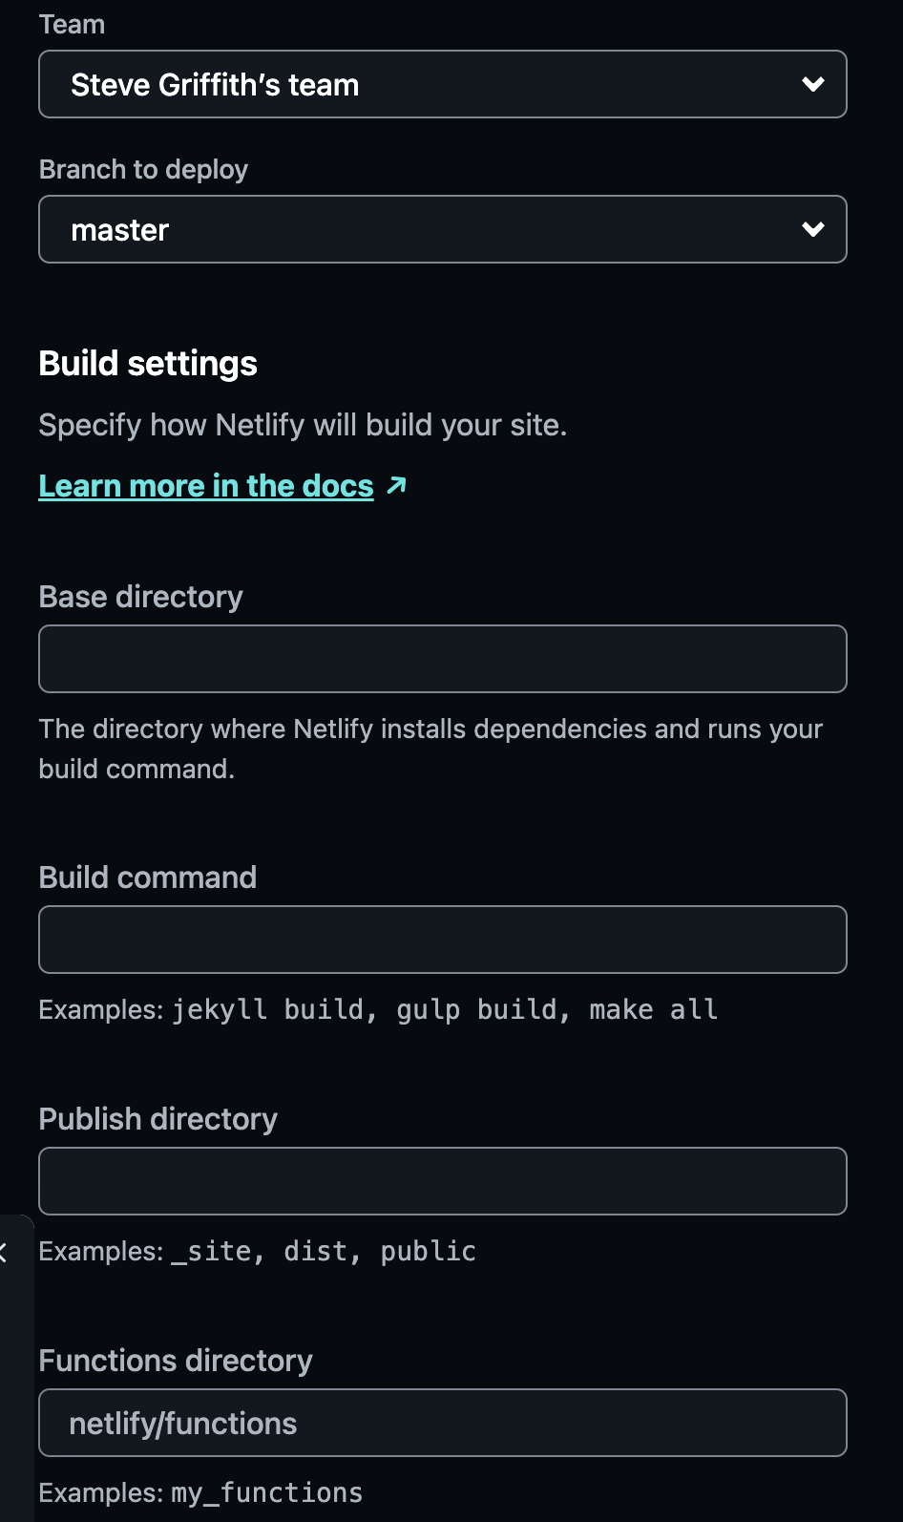
Task: Click inside the Base directory field
Action: pyautogui.click(x=442, y=658)
